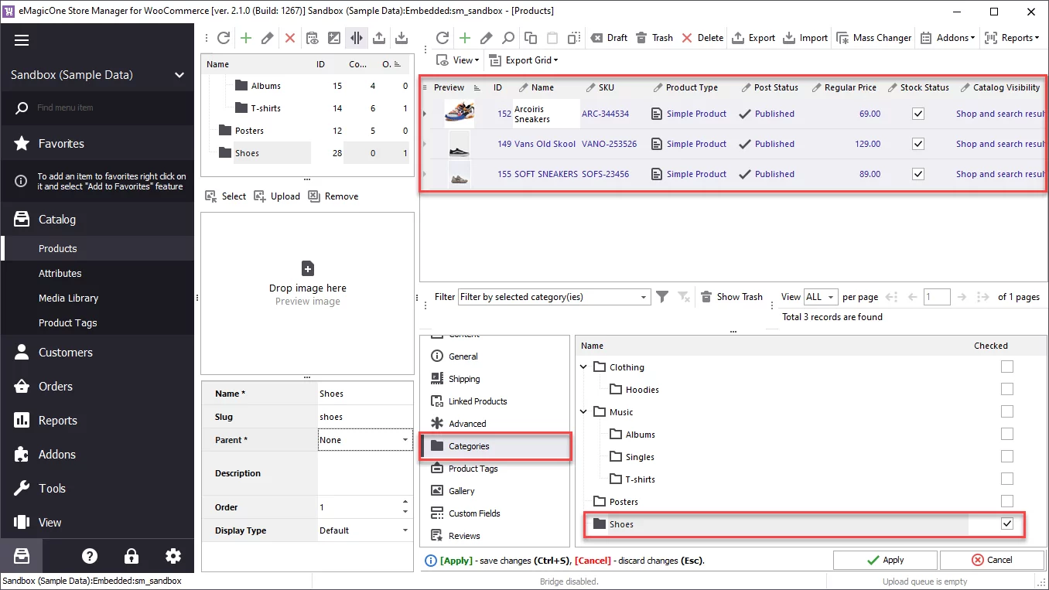This screenshot has width=1049, height=590.
Task: Toggle stock status checkbox for Vans Old Skool
Action: pos(917,143)
